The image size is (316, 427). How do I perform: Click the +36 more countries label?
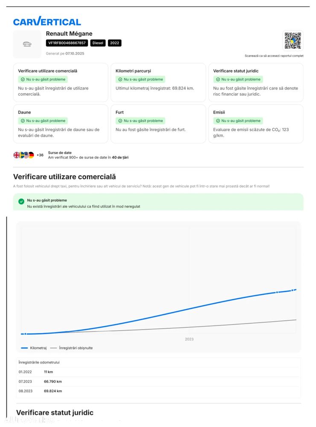[x=40, y=155]
